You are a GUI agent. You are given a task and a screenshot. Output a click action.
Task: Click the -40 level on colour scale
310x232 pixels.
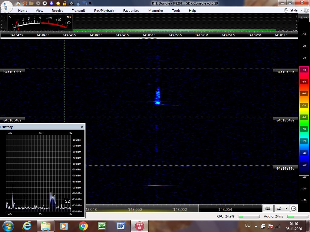304,70
